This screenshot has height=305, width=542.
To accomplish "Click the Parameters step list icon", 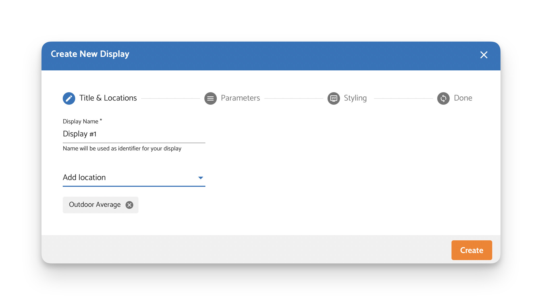I will tap(210, 98).
